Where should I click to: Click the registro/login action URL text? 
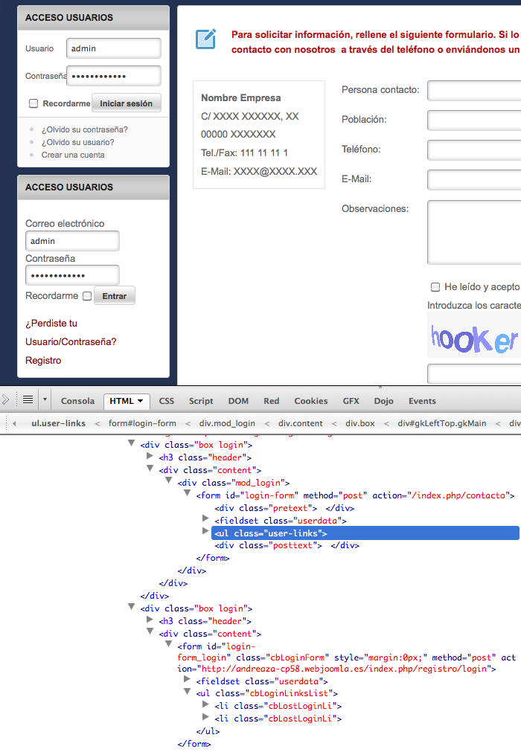[x=345, y=669]
